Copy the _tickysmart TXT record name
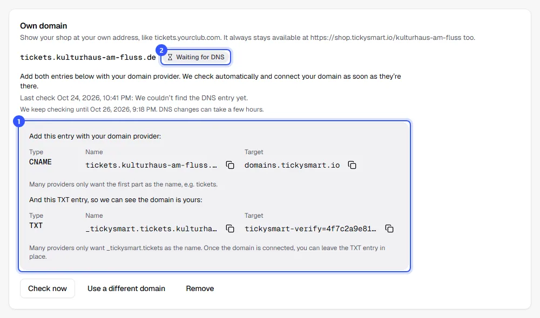Viewport: 540px width, 318px height. [x=230, y=229]
